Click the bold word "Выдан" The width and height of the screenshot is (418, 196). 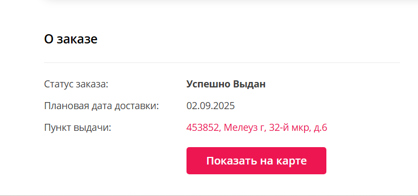tap(249, 84)
